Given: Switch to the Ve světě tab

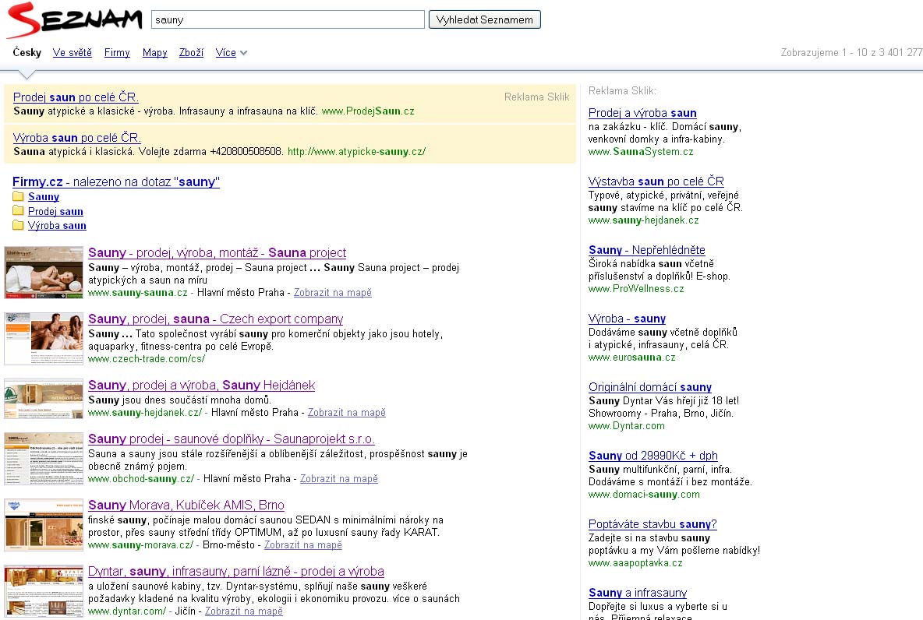Looking at the screenshot, I should [72, 53].
